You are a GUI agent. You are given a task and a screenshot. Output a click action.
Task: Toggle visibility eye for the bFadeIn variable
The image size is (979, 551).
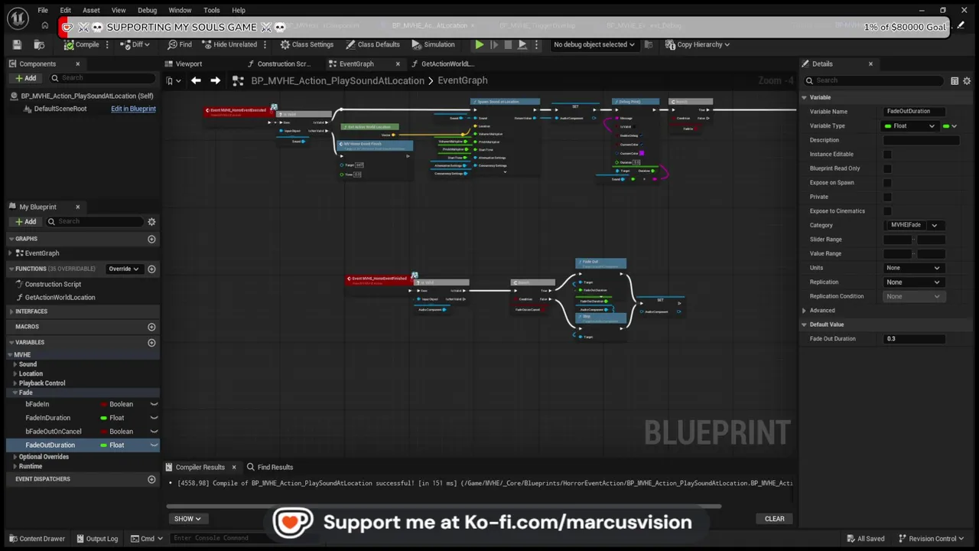coord(154,404)
